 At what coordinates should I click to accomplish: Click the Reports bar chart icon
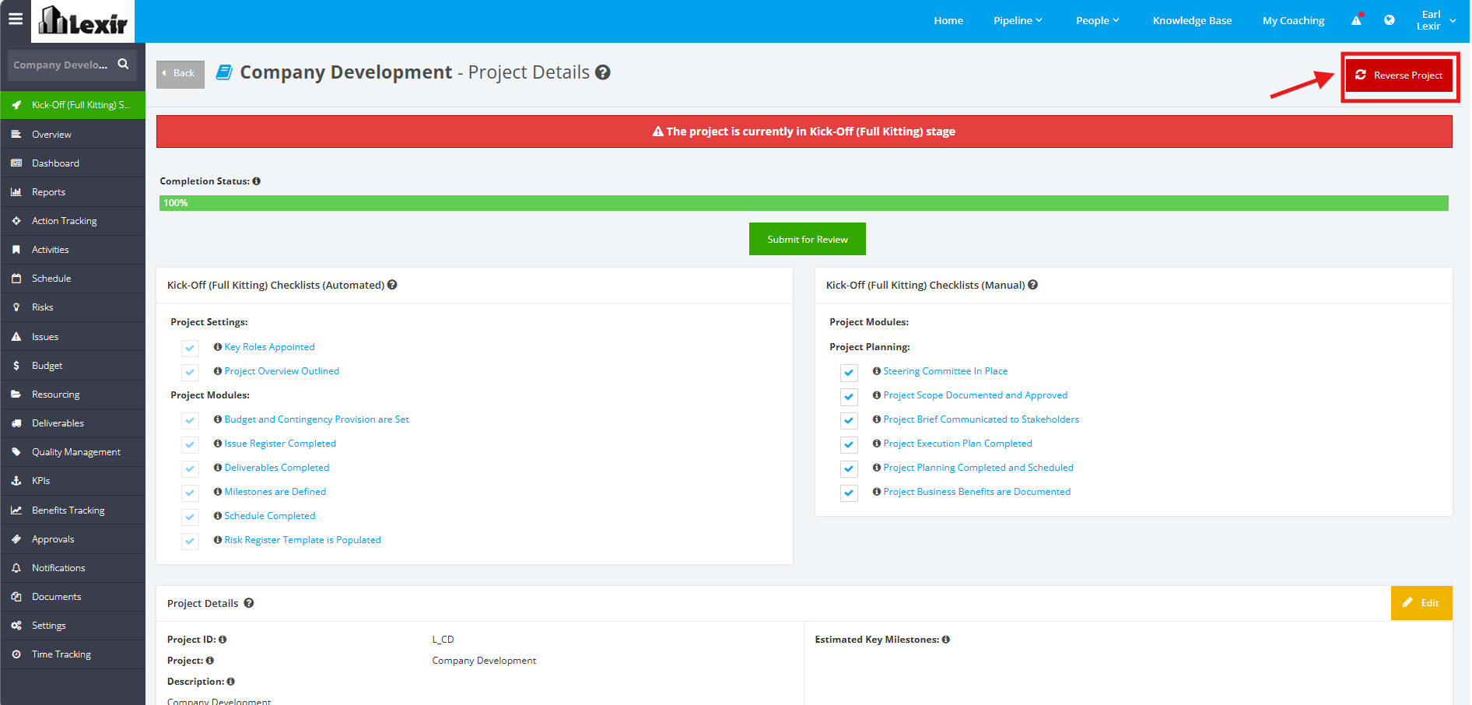coord(16,192)
